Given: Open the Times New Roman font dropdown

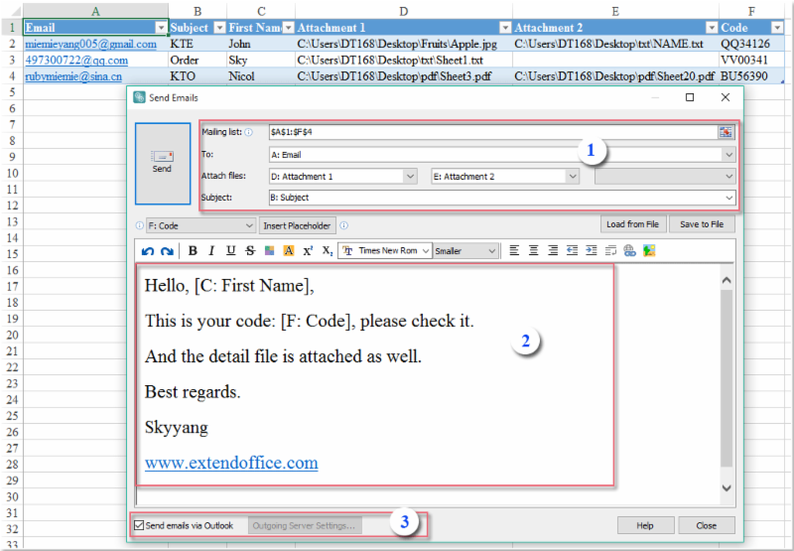Looking at the screenshot, I should [426, 251].
